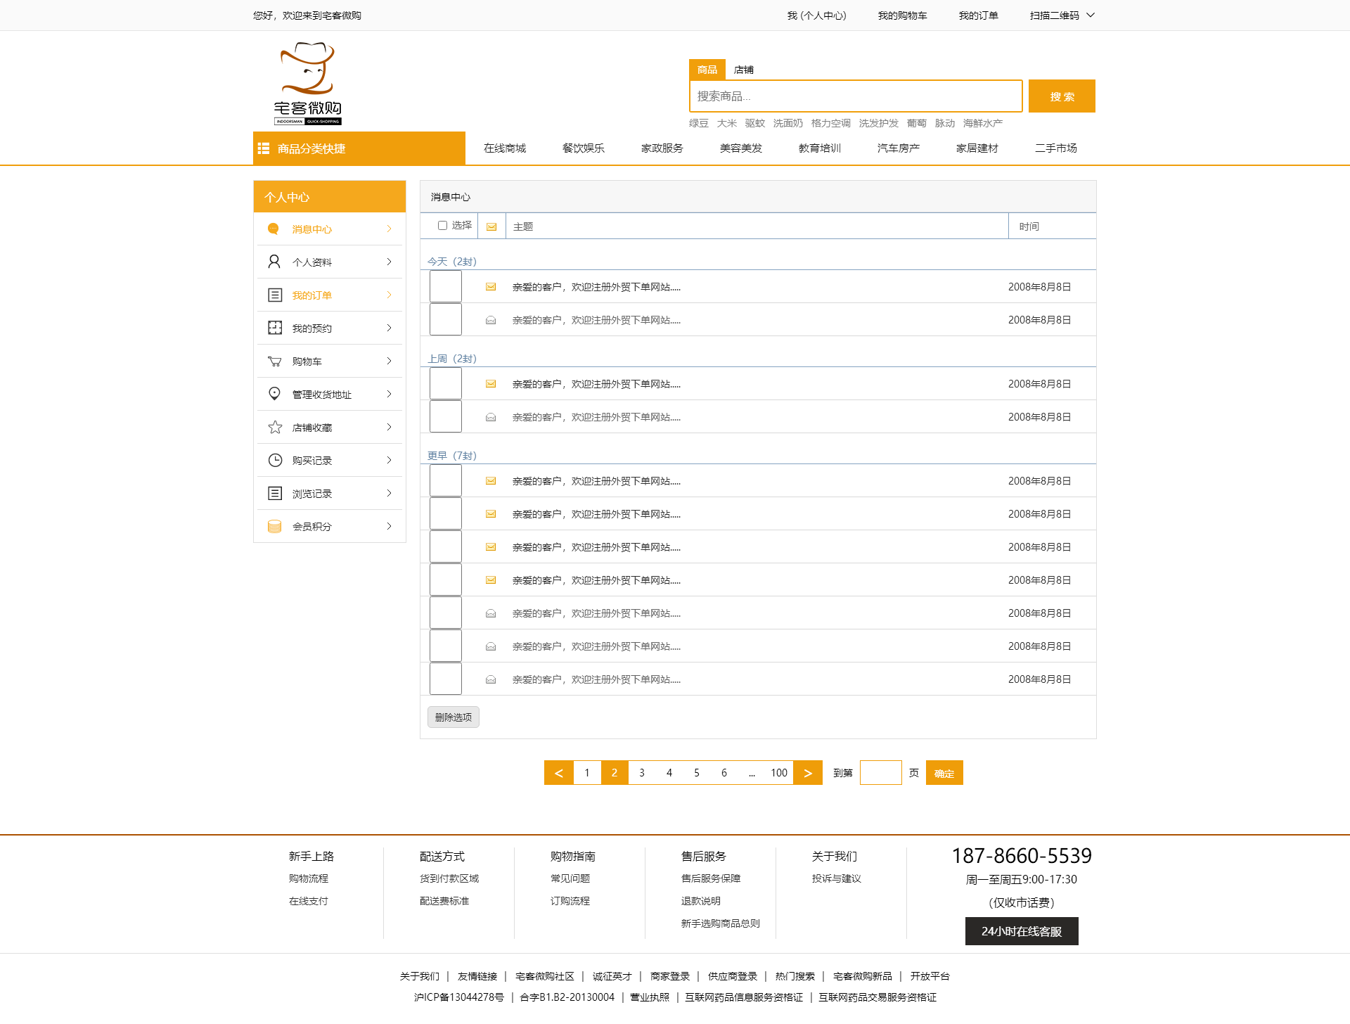Screen dimensions: 1350x1024
Task: Check the first message under 上周
Action: (446, 383)
